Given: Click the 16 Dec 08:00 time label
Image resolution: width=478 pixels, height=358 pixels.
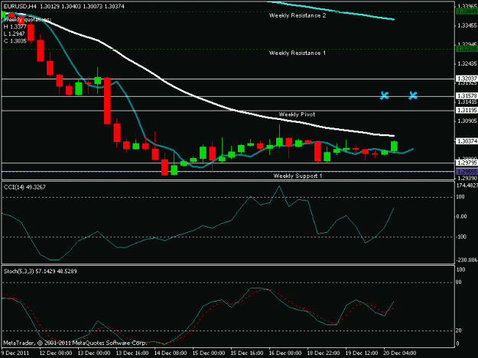Looking at the screenshot, I should [285, 353].
